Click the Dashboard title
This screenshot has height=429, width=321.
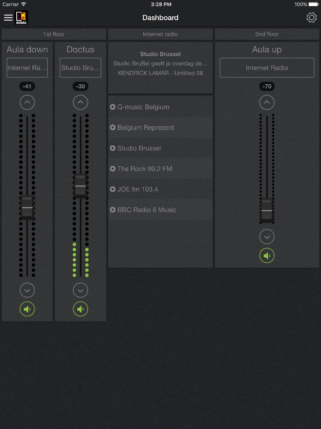coord(160,18)
